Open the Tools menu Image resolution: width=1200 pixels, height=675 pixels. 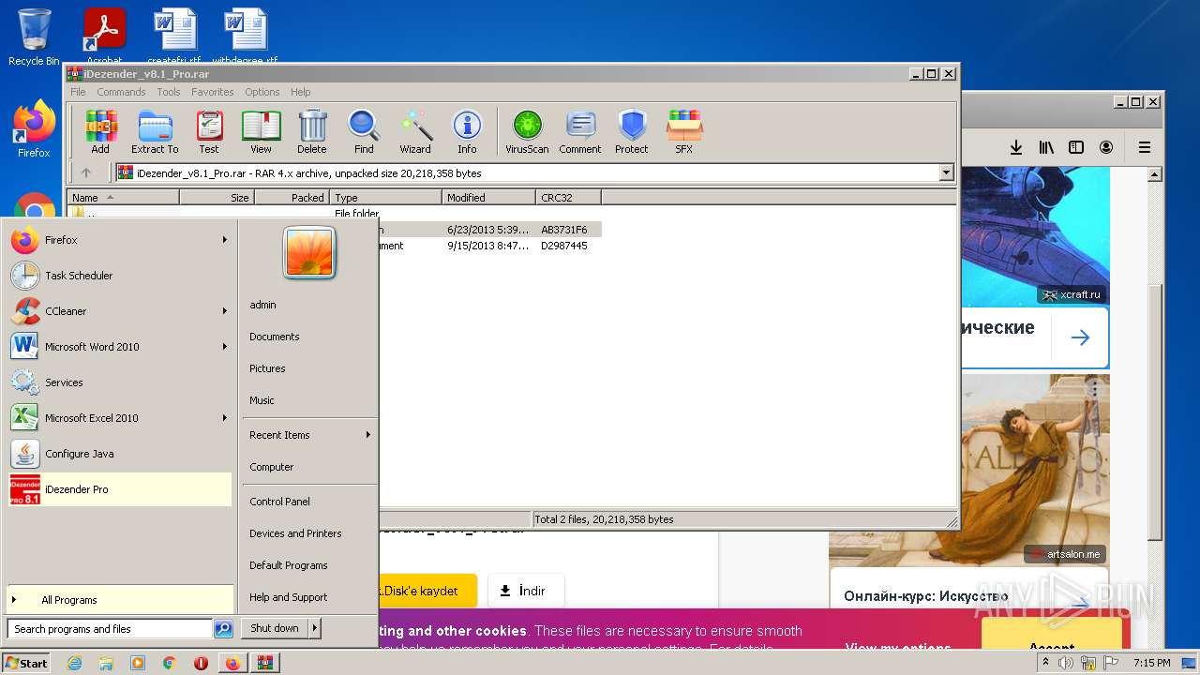169,92
